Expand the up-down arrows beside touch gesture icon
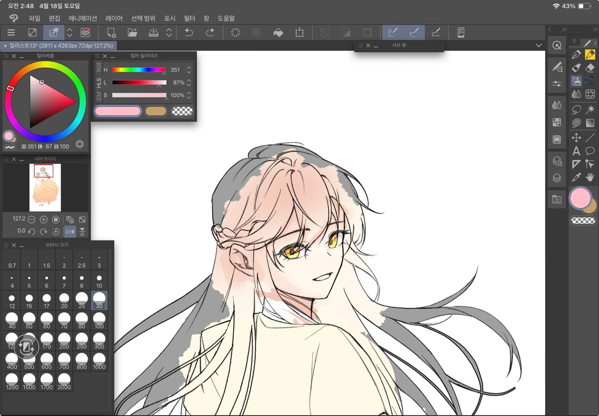 70,32
